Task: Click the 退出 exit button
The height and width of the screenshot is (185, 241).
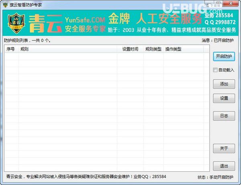Action: tap(224, 166)
